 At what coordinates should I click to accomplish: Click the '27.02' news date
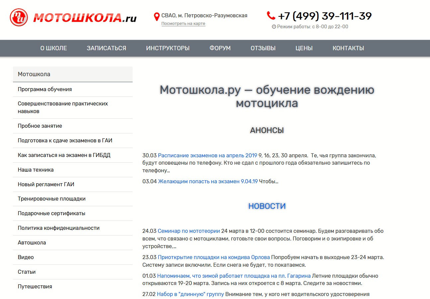[x=149, y=294]
